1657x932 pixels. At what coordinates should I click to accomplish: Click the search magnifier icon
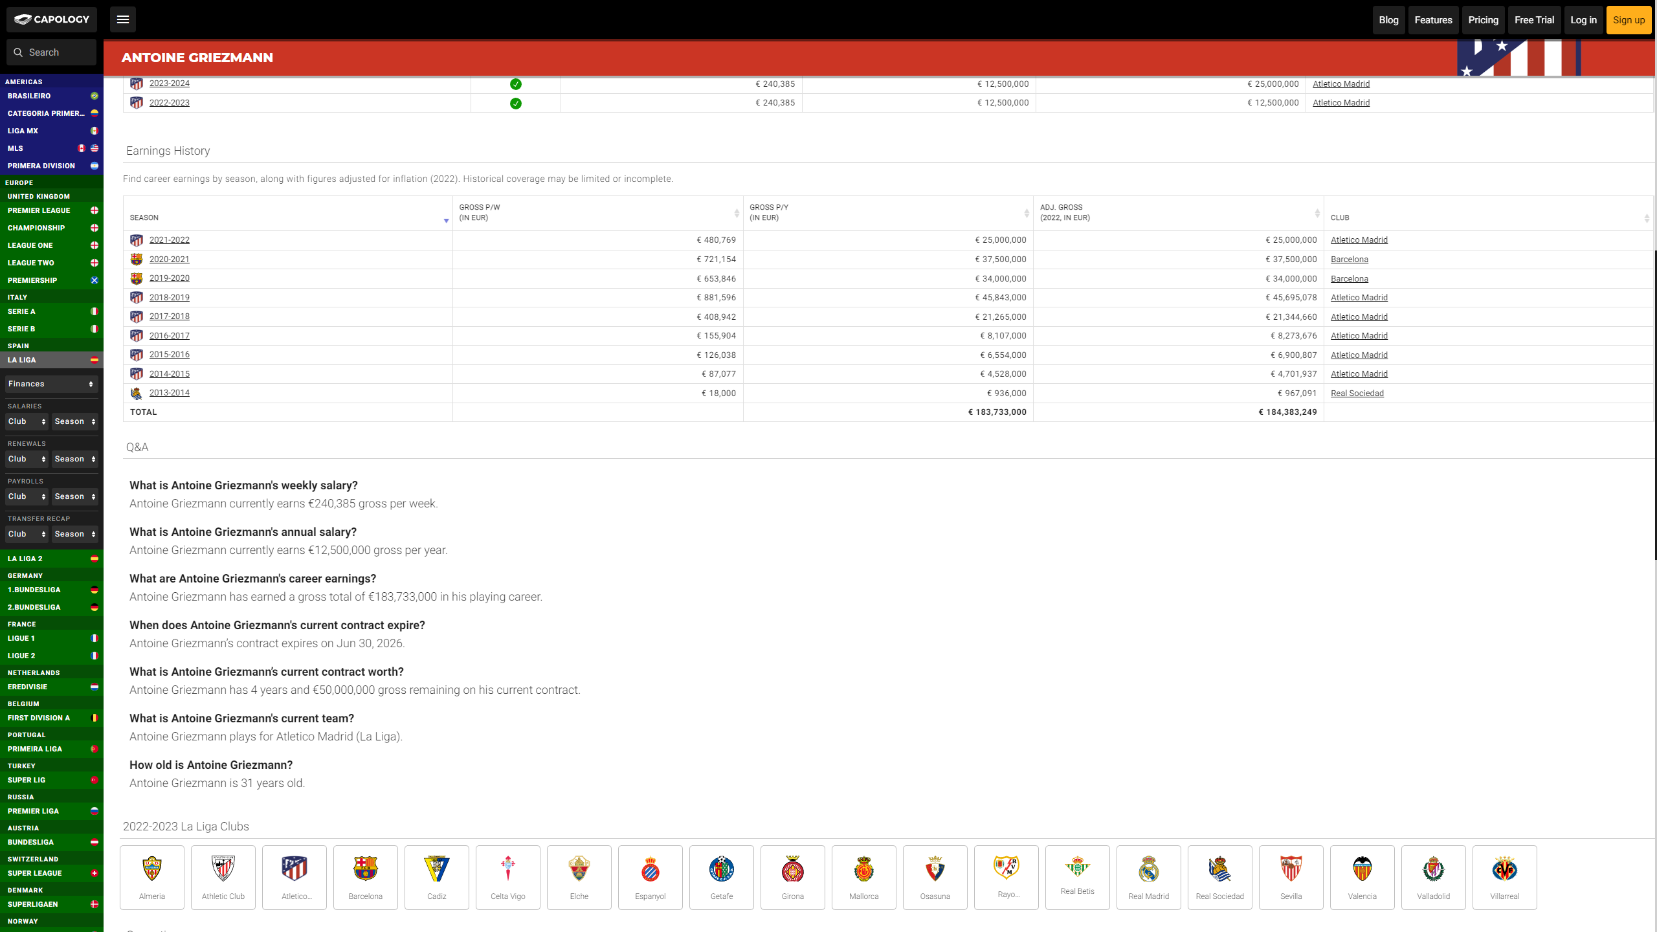[18, 52]
